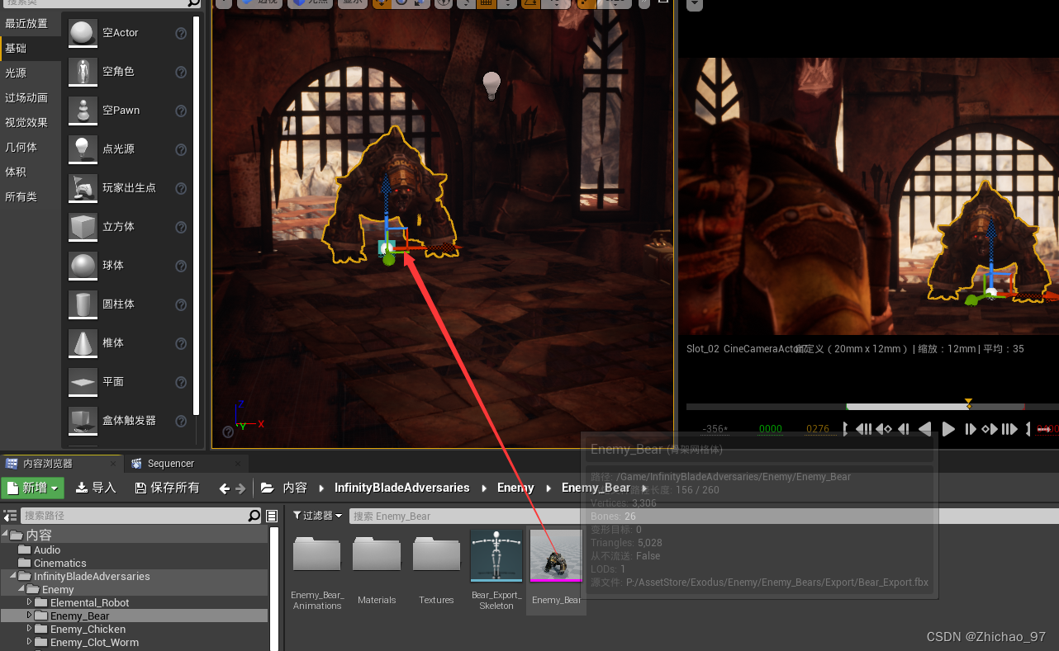The height and width of the screenshot is (651, 1059).
Task: Jump to end of playback range
Action: pyautogui.click(x=1009, y=429)
